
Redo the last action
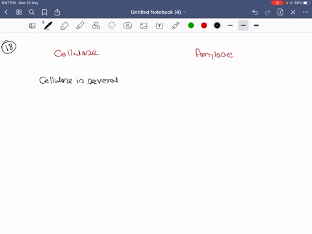point(268,12)
